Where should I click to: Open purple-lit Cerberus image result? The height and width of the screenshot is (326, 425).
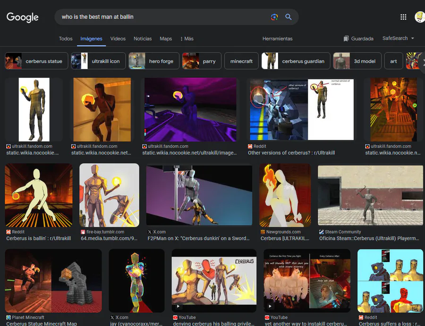click(x=190, y=110)
